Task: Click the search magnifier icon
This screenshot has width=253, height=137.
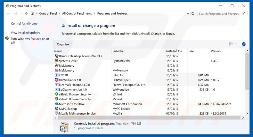Action: [244, 14]
